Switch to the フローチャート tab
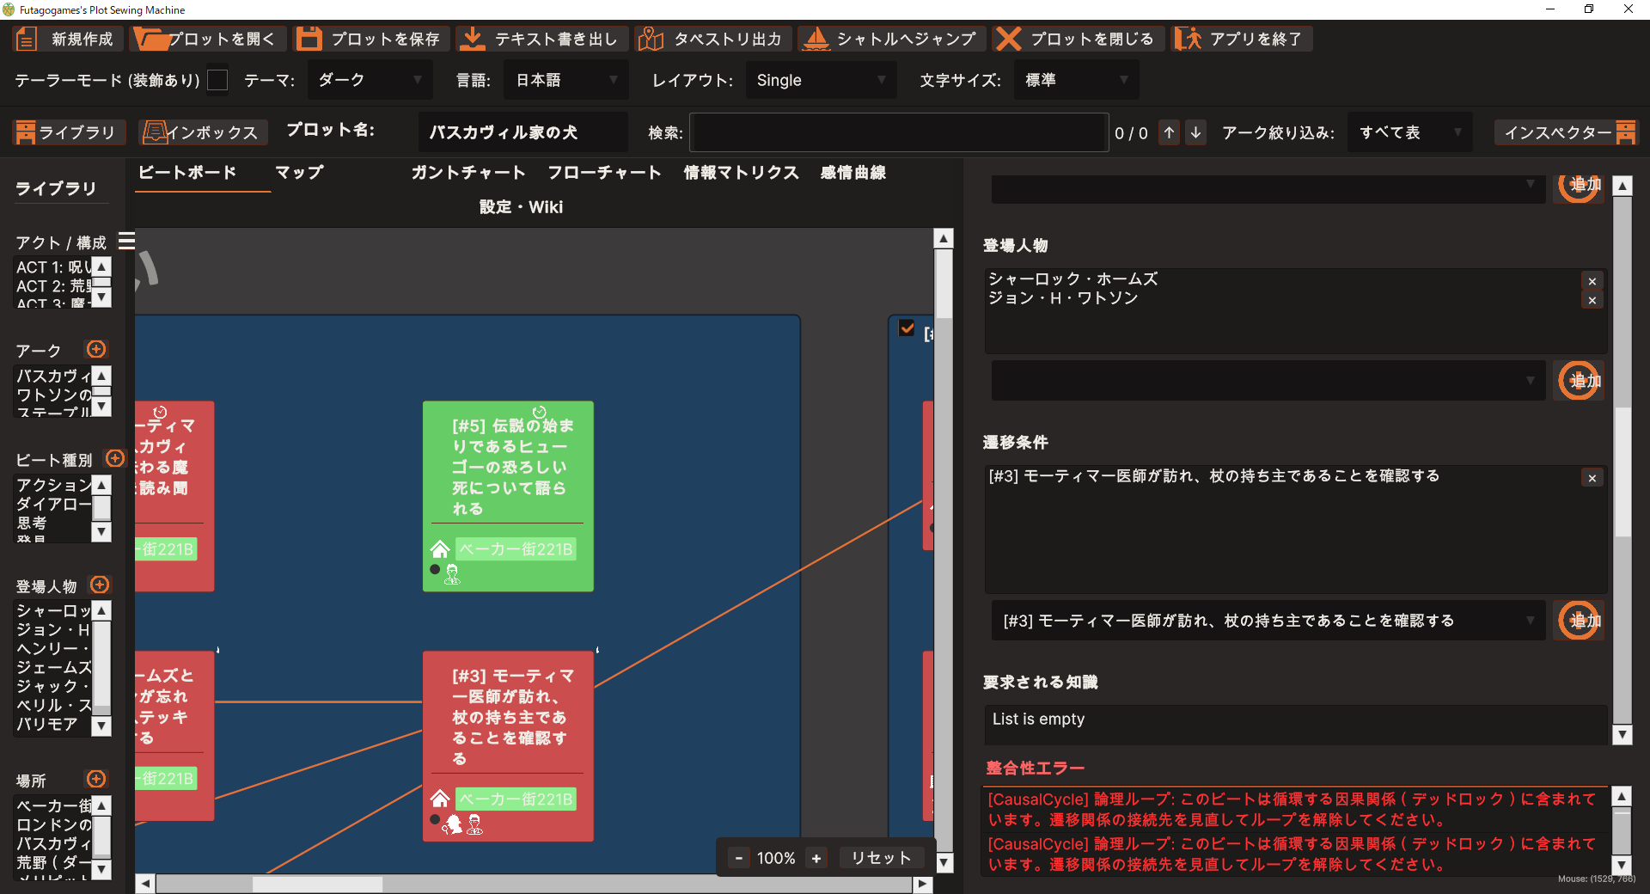 pyautogui.click(x=605, y=172)
